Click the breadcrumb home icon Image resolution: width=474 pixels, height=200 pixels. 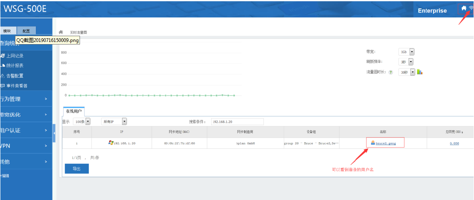[61, 32]
